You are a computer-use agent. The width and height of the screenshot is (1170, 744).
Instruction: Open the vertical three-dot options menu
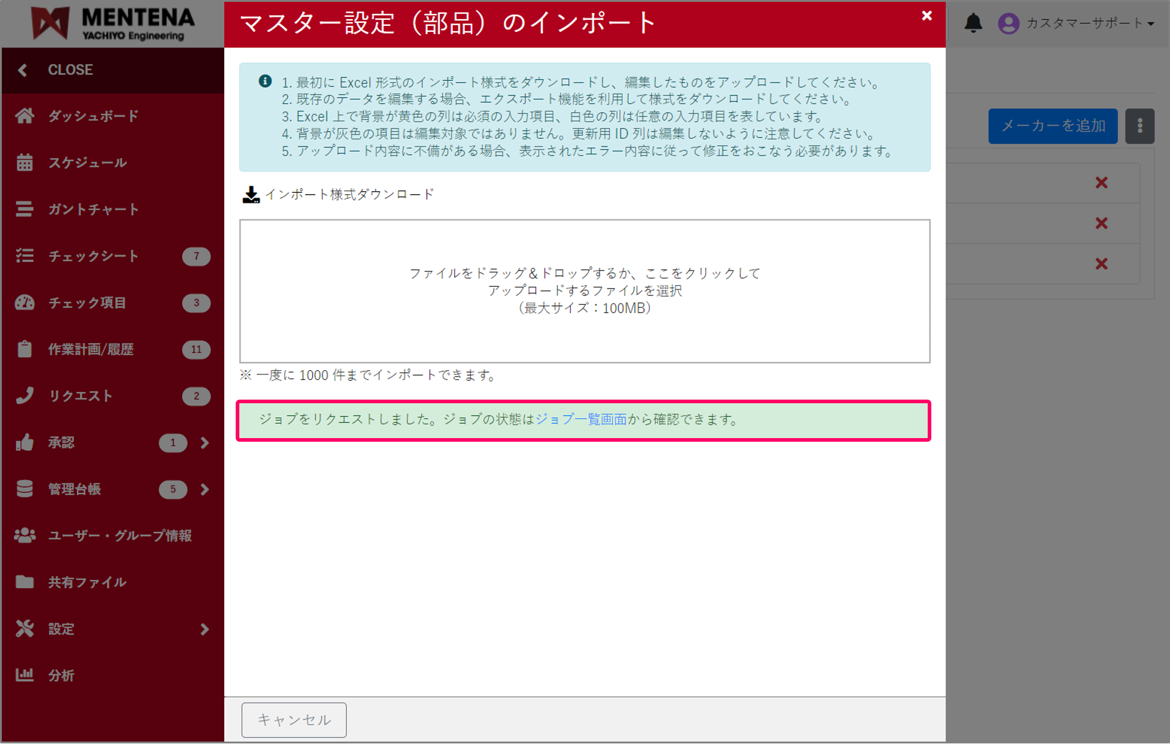pos(1140,126)
